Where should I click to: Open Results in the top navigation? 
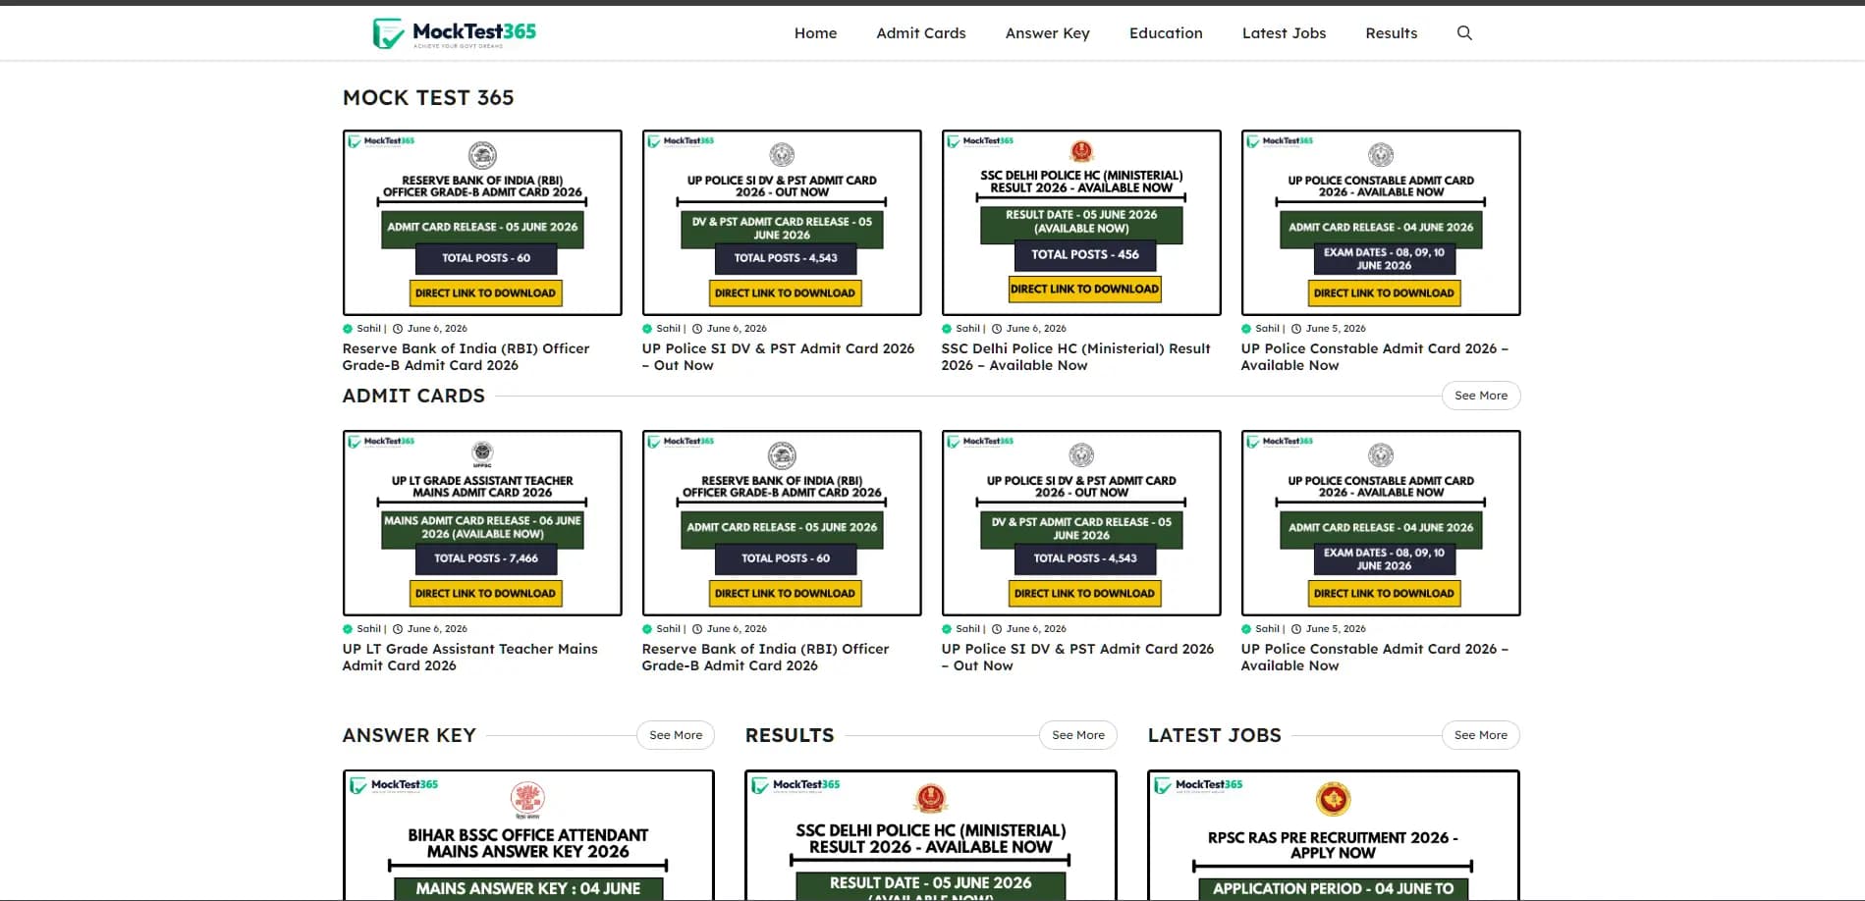pyautogui.click(x=1391, y=33)
